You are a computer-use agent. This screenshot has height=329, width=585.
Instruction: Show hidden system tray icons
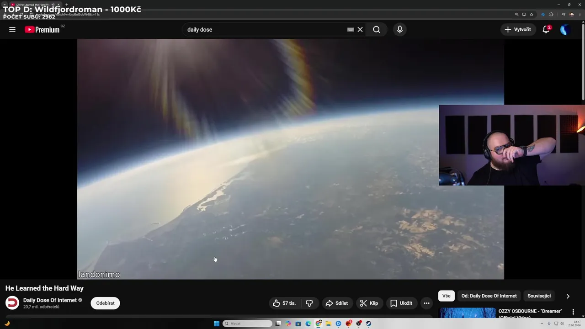542,324
